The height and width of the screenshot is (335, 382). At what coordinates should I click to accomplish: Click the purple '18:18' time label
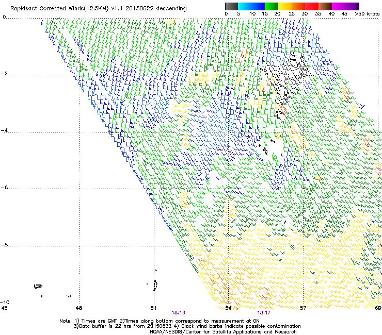[x=178, y=313]
